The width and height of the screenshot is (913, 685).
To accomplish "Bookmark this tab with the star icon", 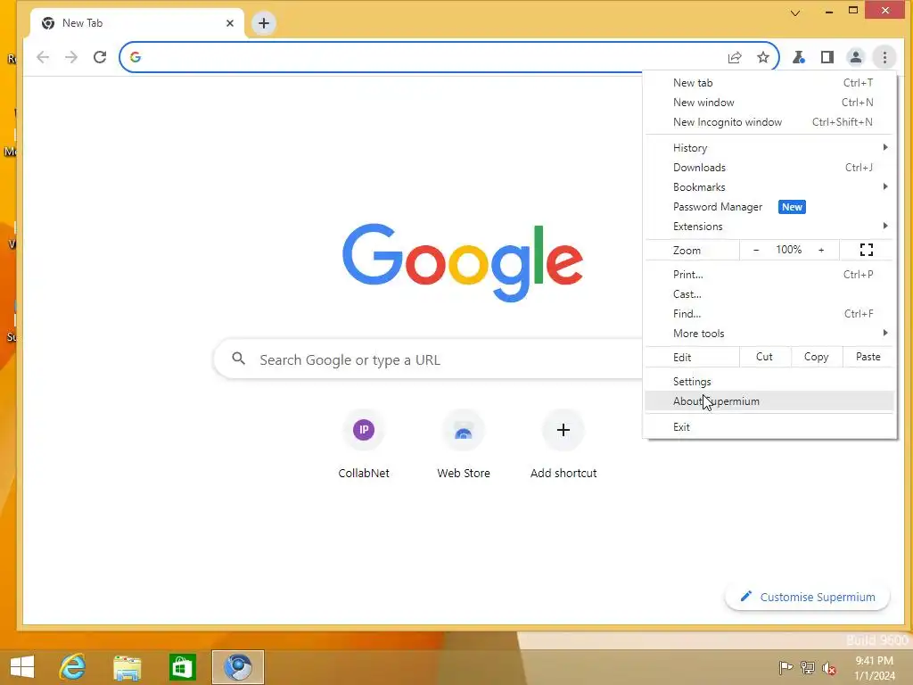I will [x=763, y=57].
